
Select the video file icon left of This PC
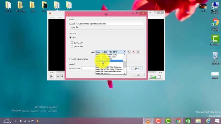203,7
